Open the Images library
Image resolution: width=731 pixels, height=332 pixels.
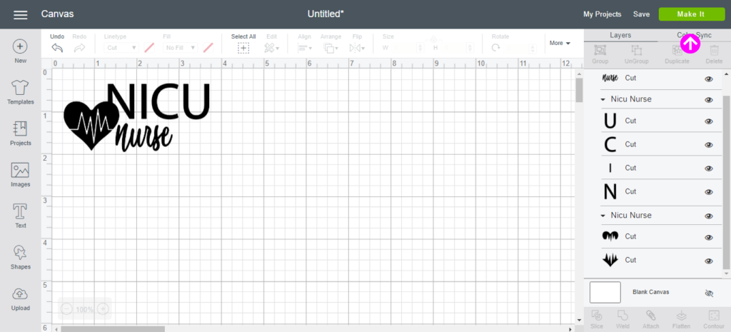point(20,171)
